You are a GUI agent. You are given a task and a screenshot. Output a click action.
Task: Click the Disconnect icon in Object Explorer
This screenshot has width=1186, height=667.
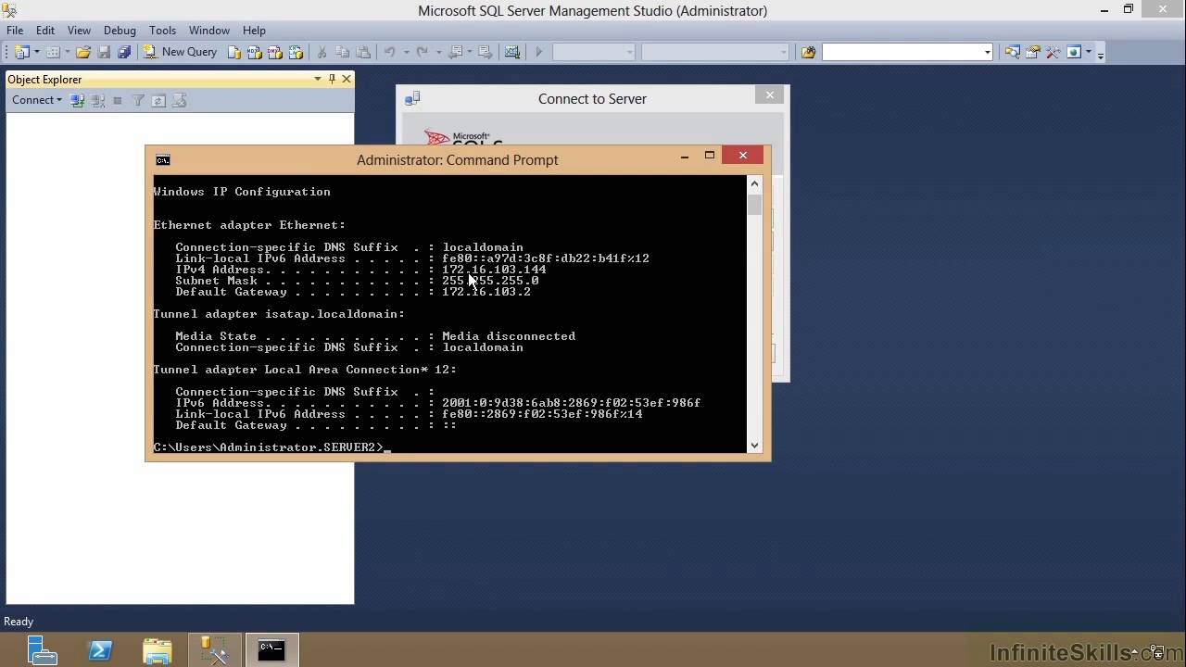pos(97,100)
